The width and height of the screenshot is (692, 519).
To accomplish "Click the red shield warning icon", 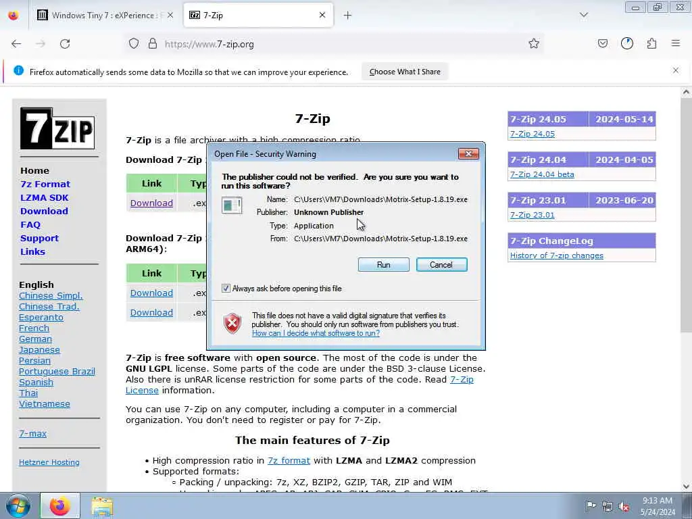I will click(232, 324).
